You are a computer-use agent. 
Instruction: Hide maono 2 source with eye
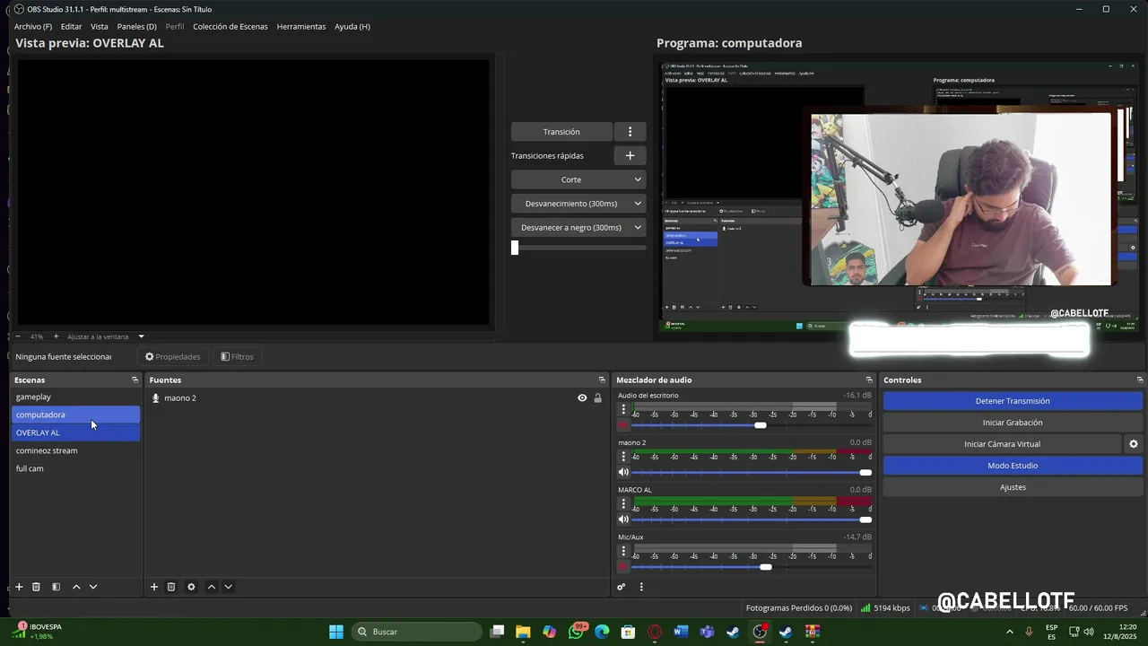[x=582, y=398]
